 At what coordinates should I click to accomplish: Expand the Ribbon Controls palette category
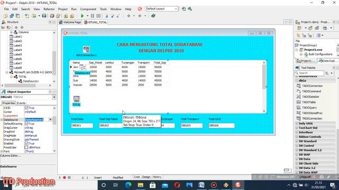click(297, 137)
